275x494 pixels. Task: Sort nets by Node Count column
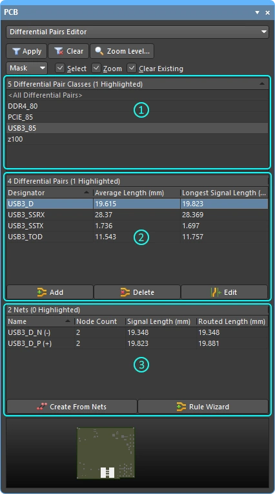click(x=100, y=321)
